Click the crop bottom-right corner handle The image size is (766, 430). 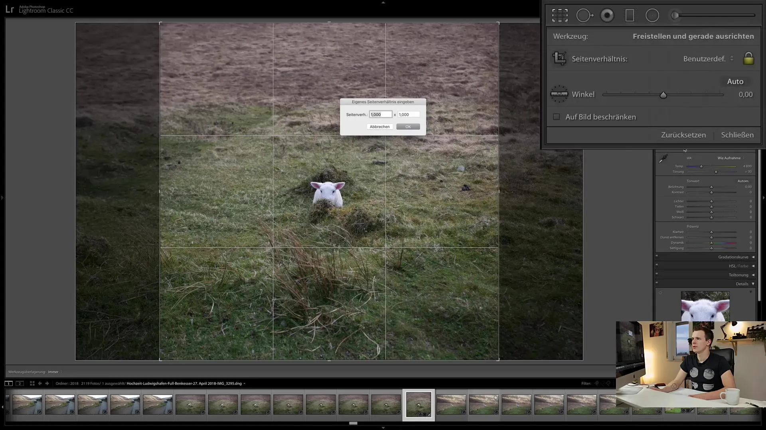pos(498,360)
